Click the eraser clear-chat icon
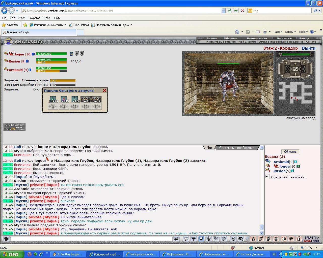 click(x=186, y=239)
